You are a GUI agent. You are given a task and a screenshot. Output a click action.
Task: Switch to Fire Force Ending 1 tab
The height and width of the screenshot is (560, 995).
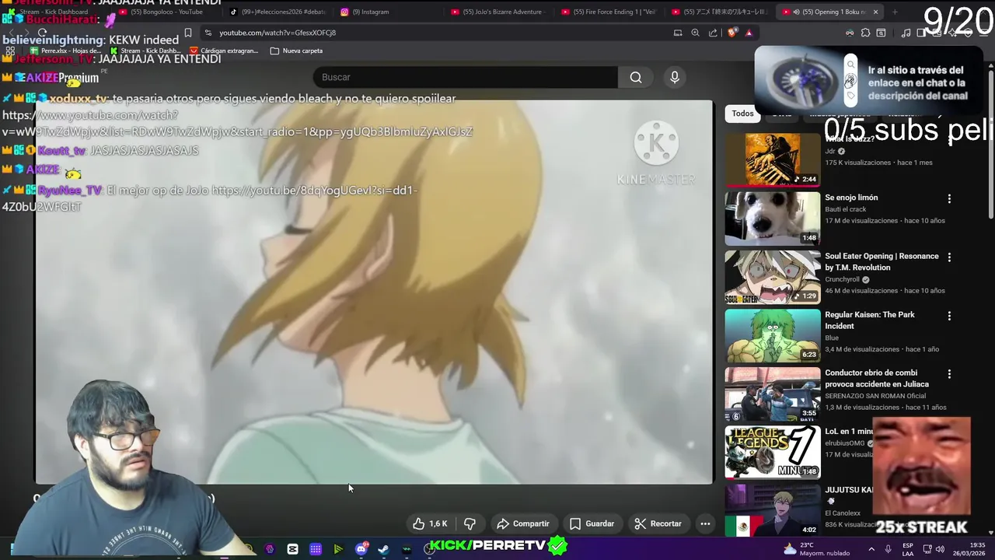point(609,12)
